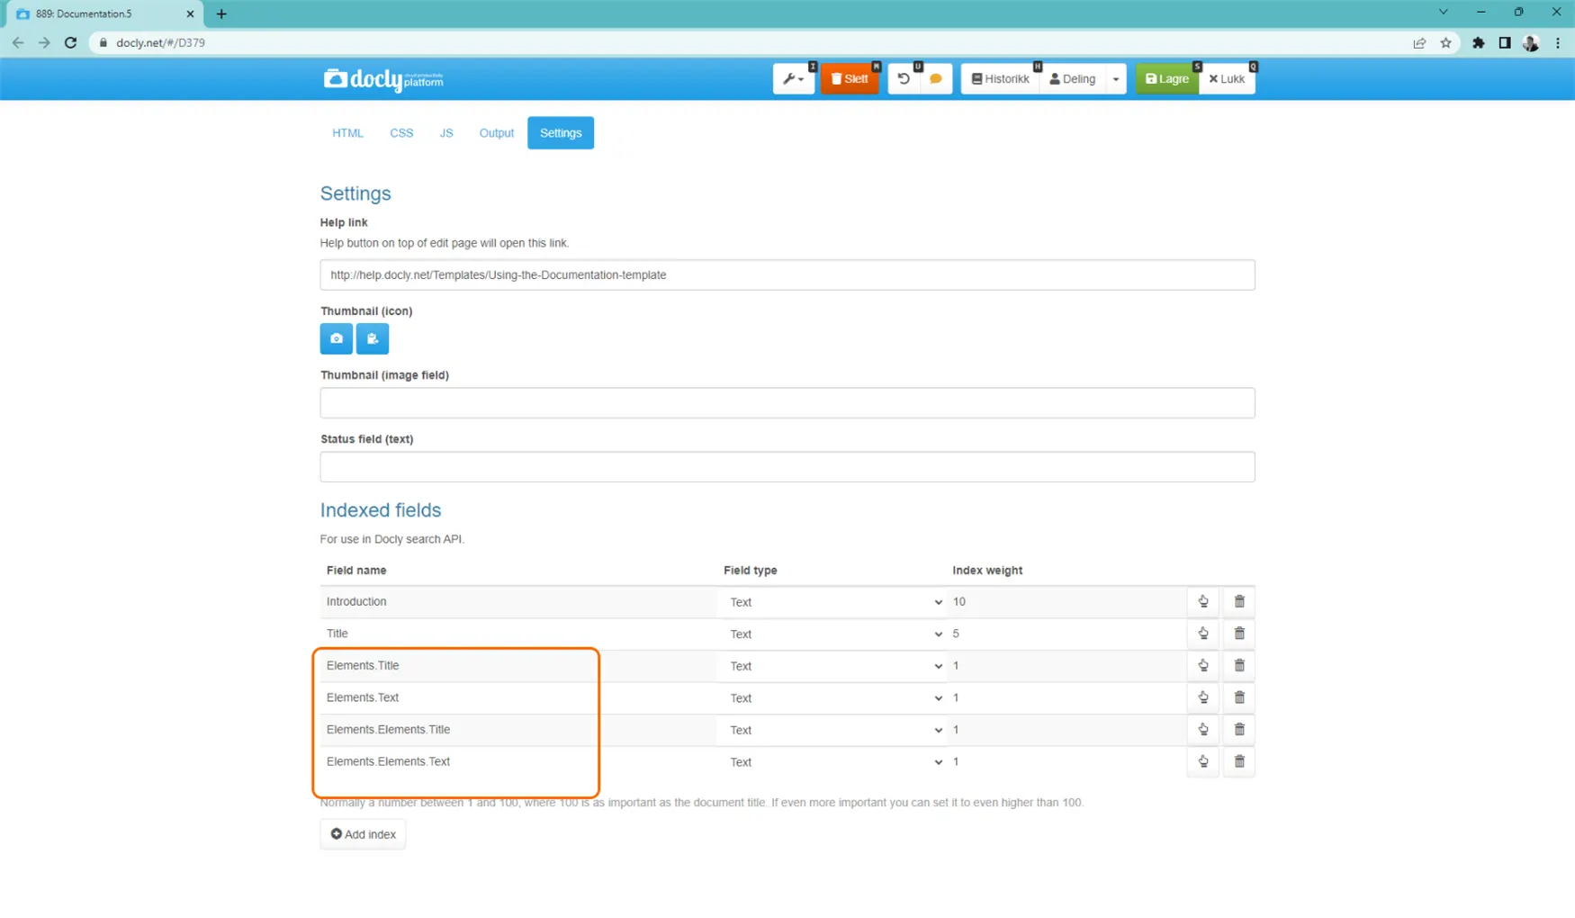Delete the Introduction index row
The image size is (1575, 918).
coord(1239,601)
